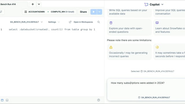The image size is (185, 104).
Task: Click line number 1 in editor gutter
Action: pos(1,29)
